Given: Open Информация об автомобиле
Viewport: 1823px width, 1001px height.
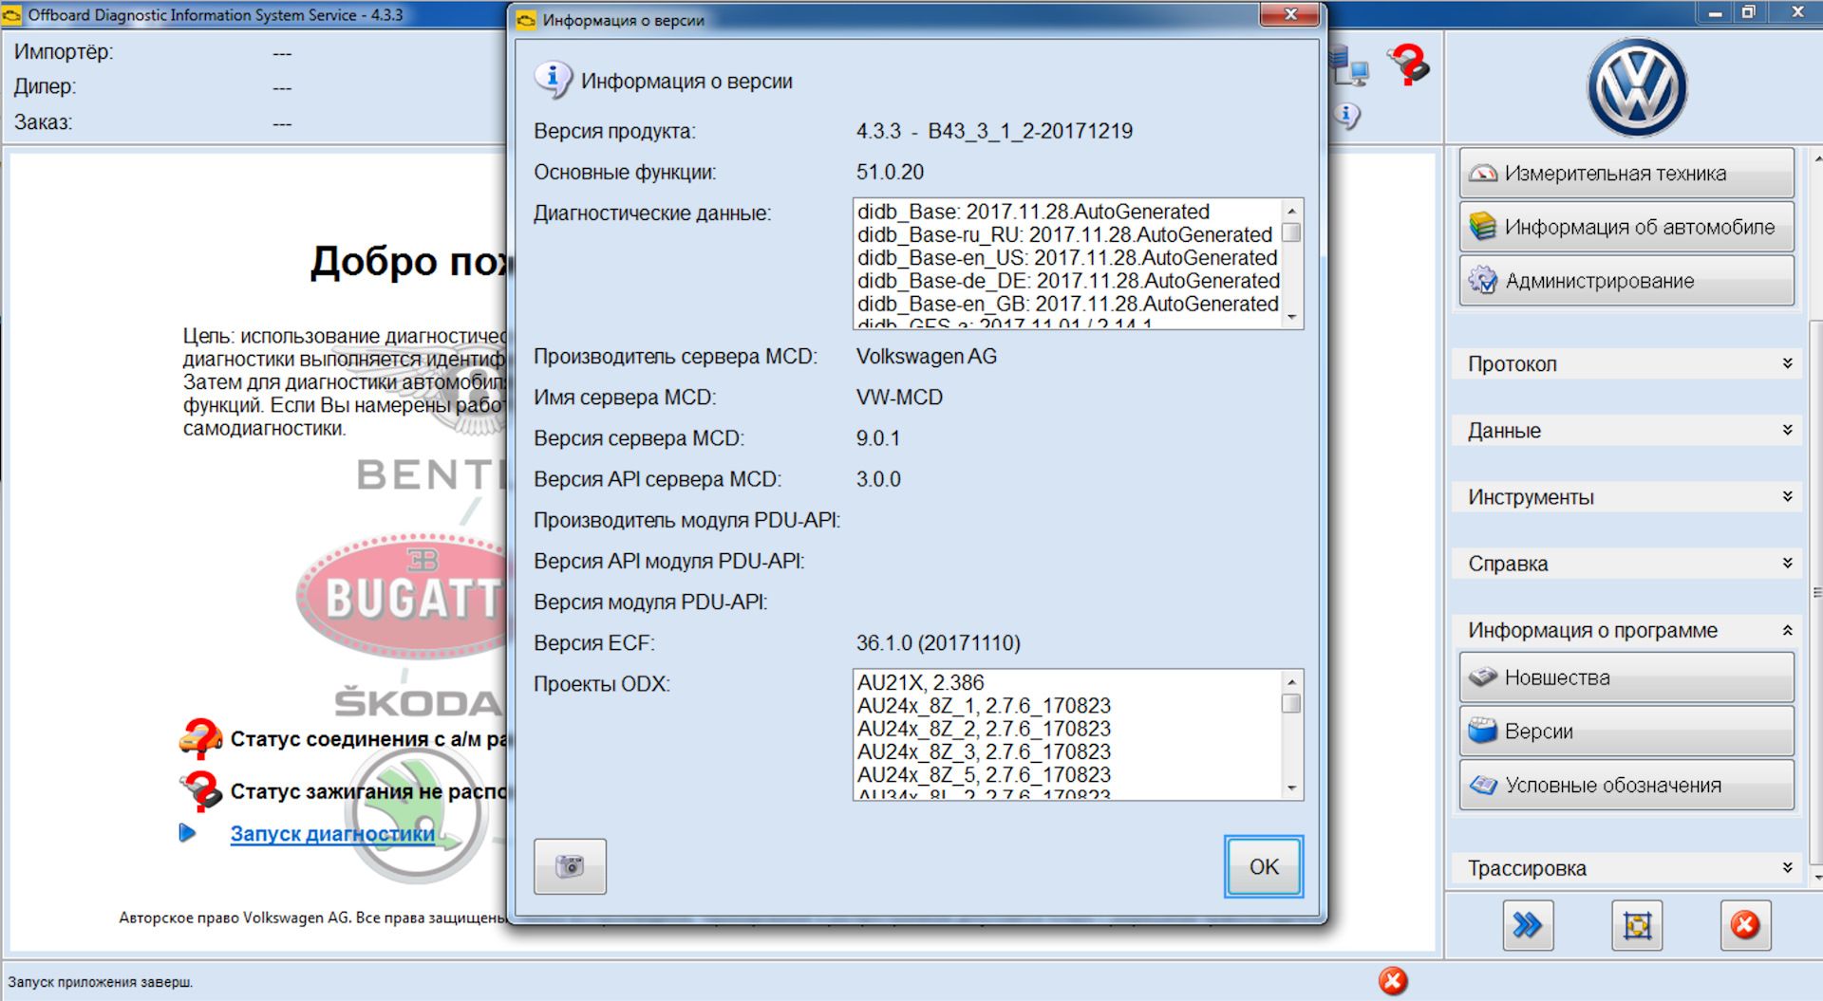Looking at the screenshot, I should click(x=1626, y=227).
